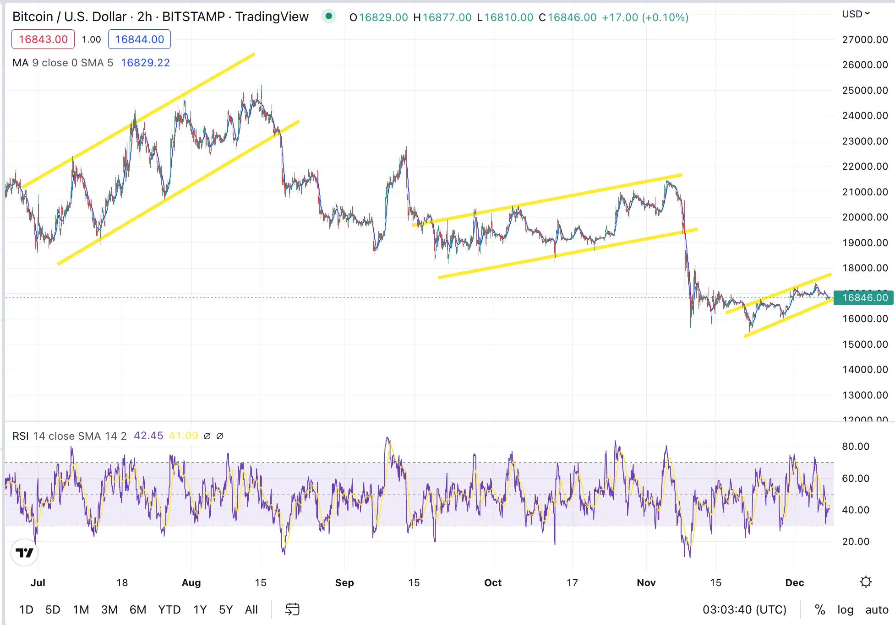Click the Bitcoin / U.S. Dollar symbol title
The image size is (895, 625).
click(69, 17)
